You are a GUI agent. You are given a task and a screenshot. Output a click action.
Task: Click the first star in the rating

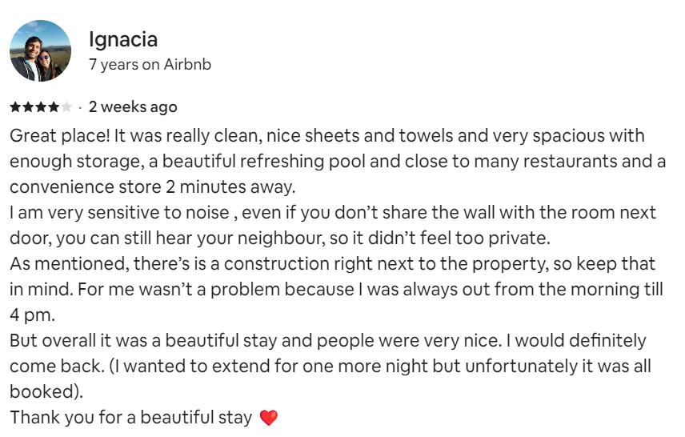(x=15, y=107)
